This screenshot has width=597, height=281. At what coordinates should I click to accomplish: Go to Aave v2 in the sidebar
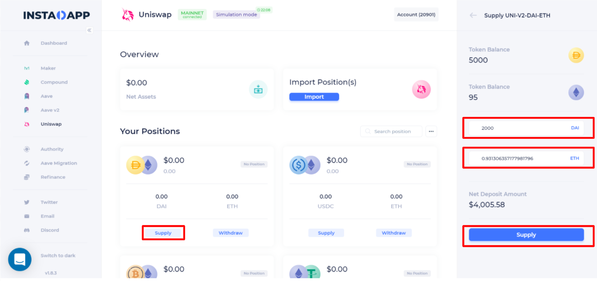50,110
